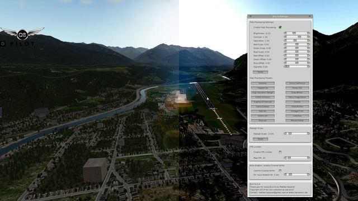358x201 pixels.
Task: Click the Brightness slider track
Action: point(297,33)
